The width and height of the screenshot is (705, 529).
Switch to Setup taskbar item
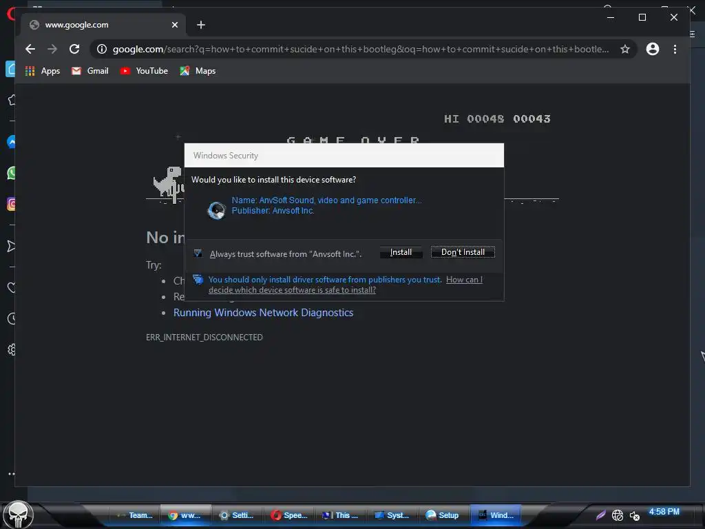point(443,515)
